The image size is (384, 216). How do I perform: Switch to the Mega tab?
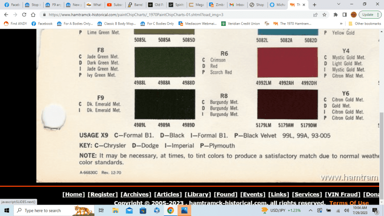(197, 5)
